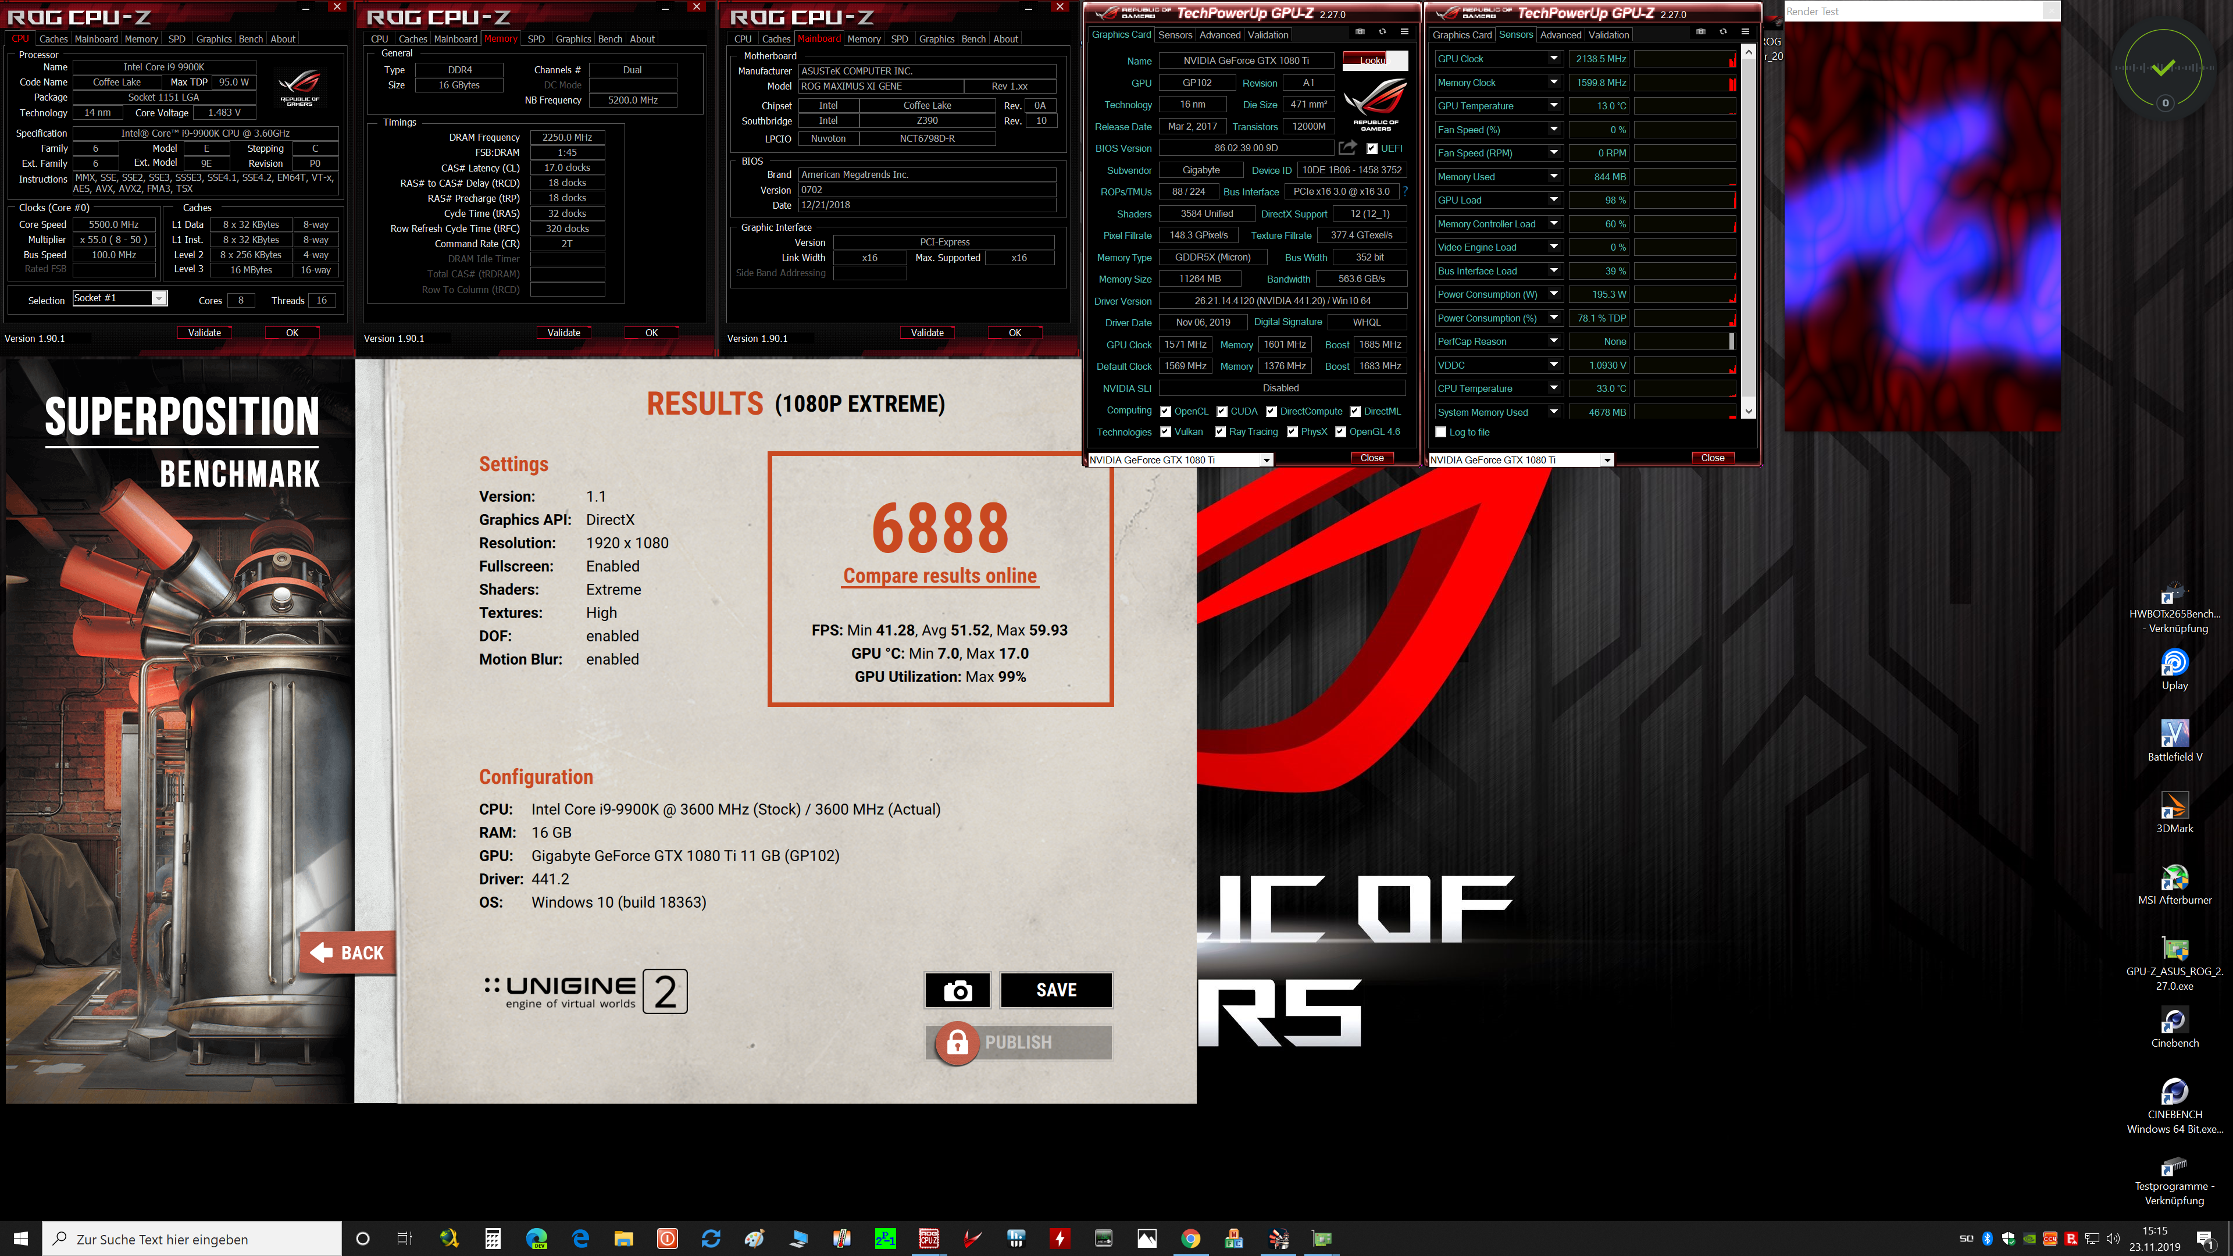Click refresh icon in GPU-Z Graphics Card window
The image size is (2233, 1256).
point(1383,31)
